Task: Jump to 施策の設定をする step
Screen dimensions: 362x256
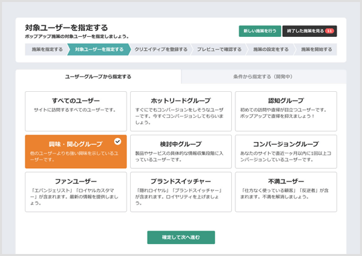Action: click(x=271, y=50)
